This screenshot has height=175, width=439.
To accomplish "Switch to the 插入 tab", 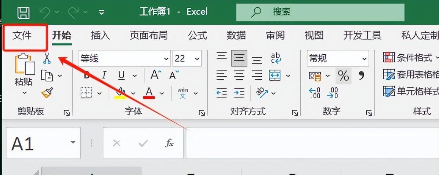I will (x=101, y=36).
